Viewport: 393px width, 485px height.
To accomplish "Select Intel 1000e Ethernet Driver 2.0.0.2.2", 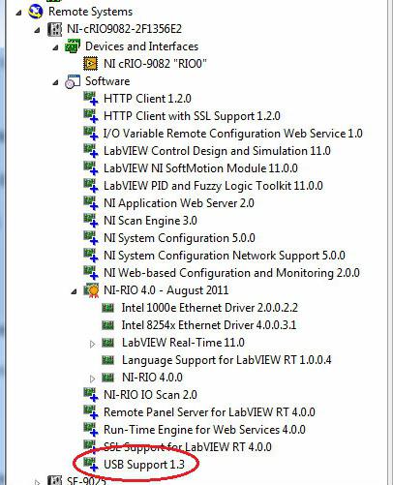I will click(x=210, y=308).
